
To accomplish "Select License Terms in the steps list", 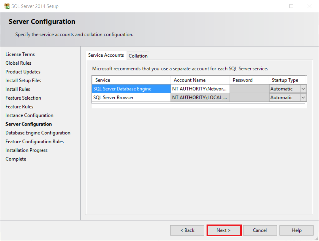I will [20, 55].
